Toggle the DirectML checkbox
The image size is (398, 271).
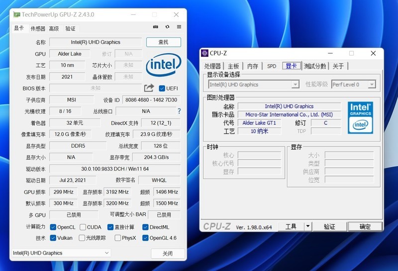tap(145, 227)
